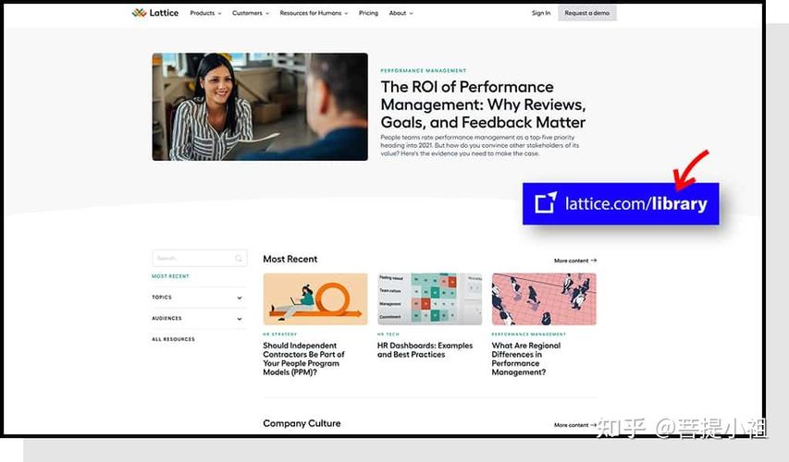Click the Lattice logo
This screenshot has width=789, height=462.
tap(155, 13)
